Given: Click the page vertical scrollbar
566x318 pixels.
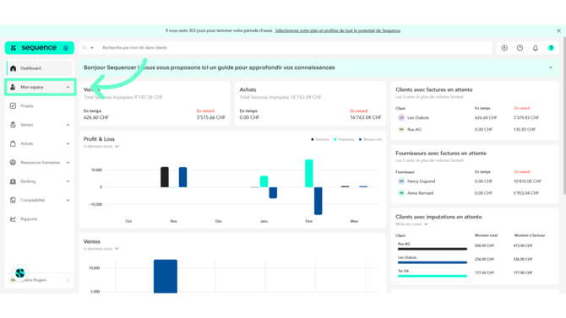Looking at the screenshot, I should [563, 116].
